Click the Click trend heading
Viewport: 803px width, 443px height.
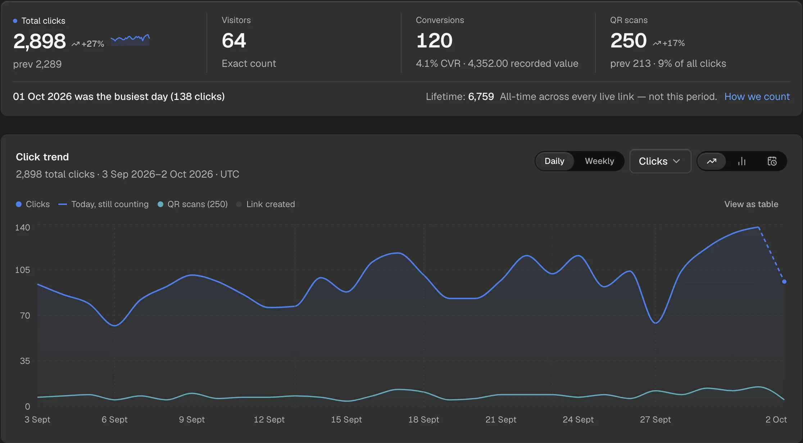[42, 157]
